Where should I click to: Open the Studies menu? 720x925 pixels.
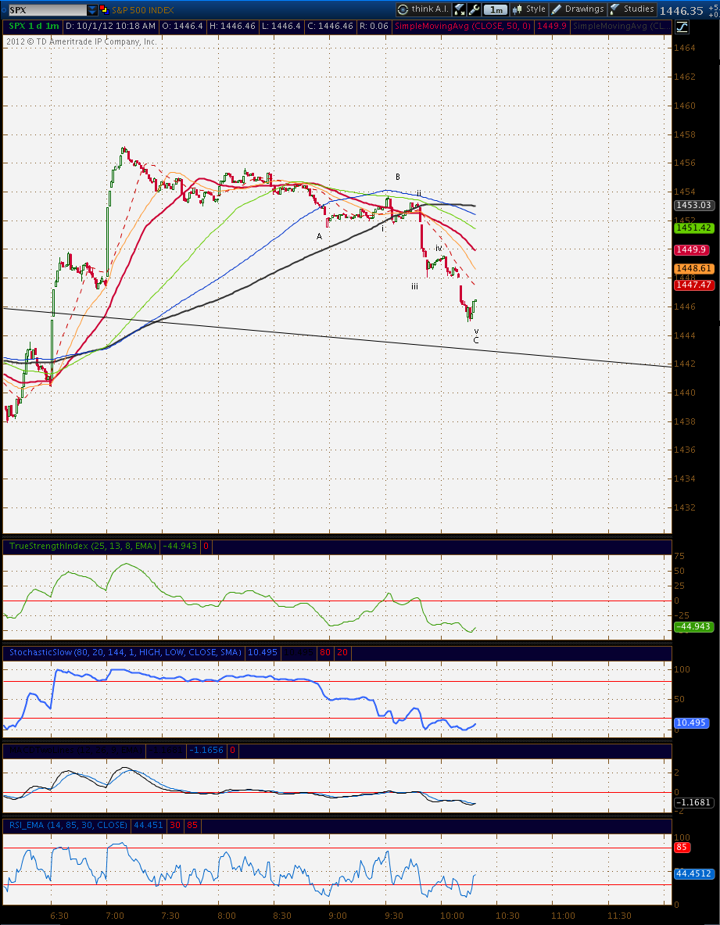632,9
